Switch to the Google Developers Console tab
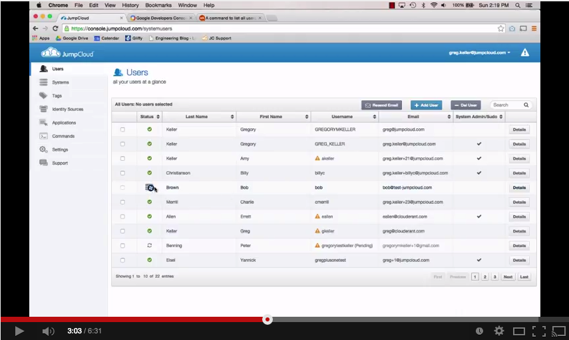The width and height of the screenshot is (569, 340). tap(161, 18)
